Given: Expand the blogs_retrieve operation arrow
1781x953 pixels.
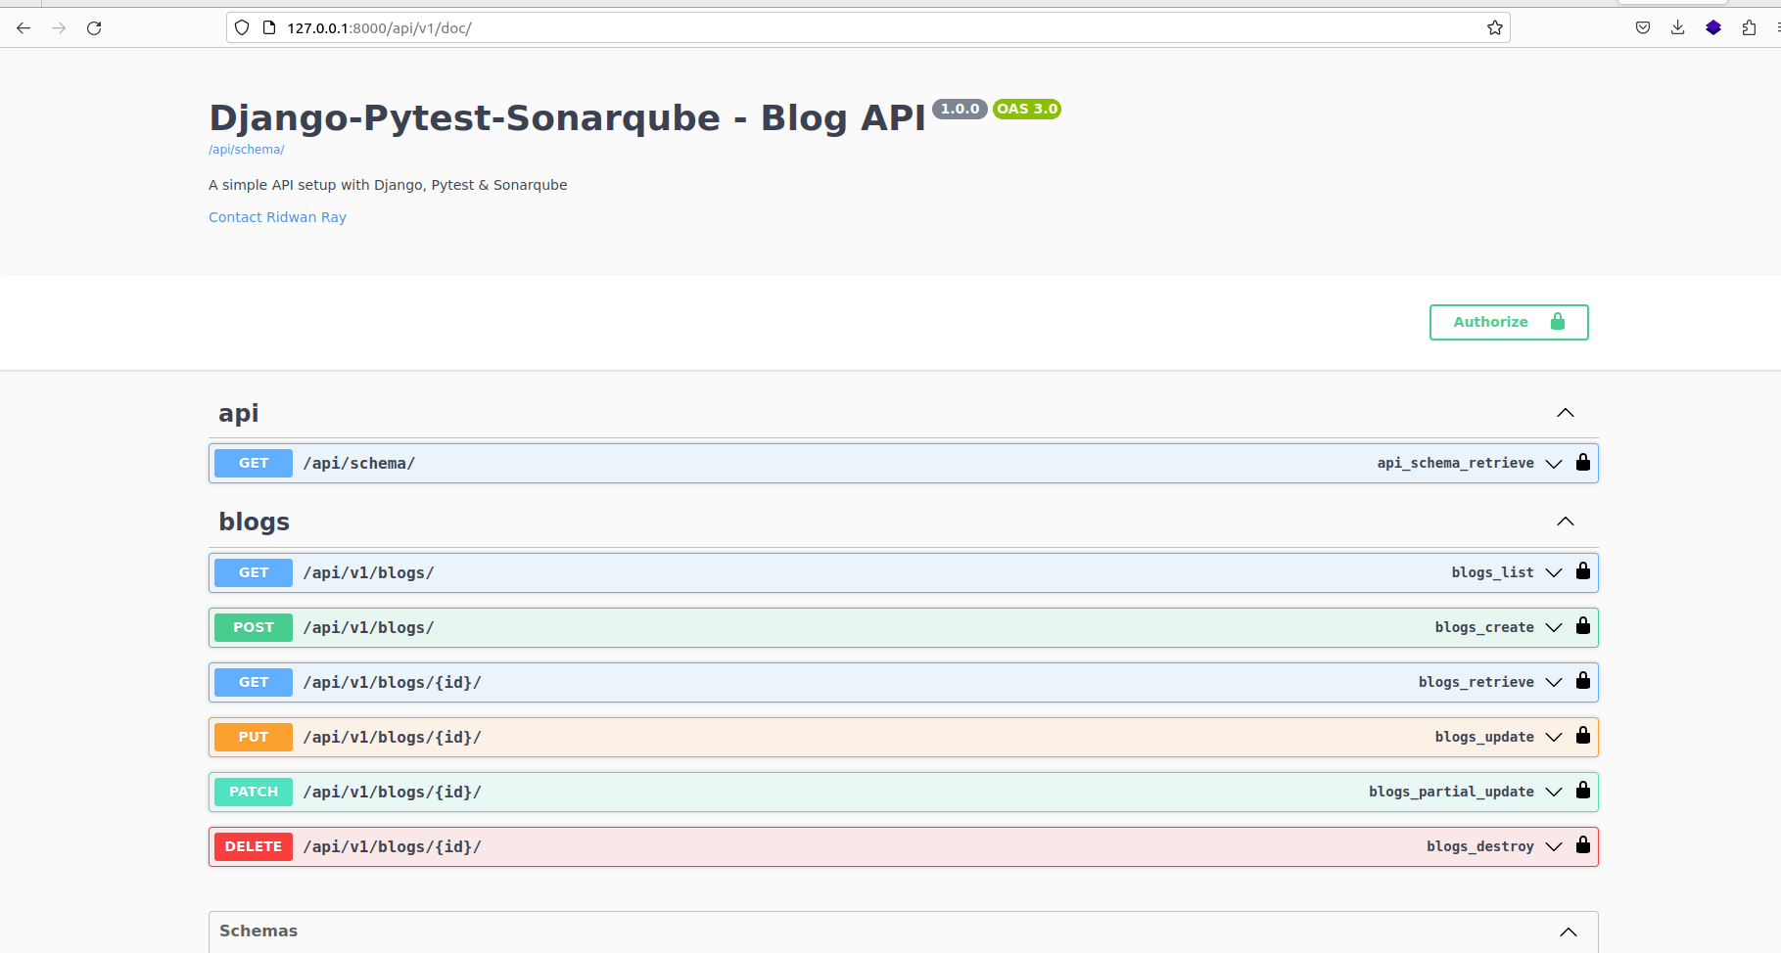Looking at the screenshot, I should 1554,683.
